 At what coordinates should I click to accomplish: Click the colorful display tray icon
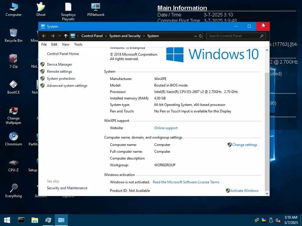264,220
